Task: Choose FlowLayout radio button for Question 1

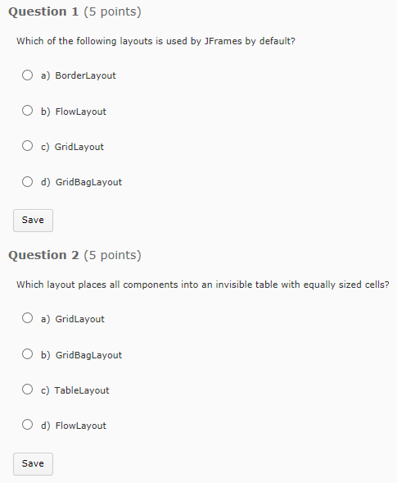Action: [27, 110]
